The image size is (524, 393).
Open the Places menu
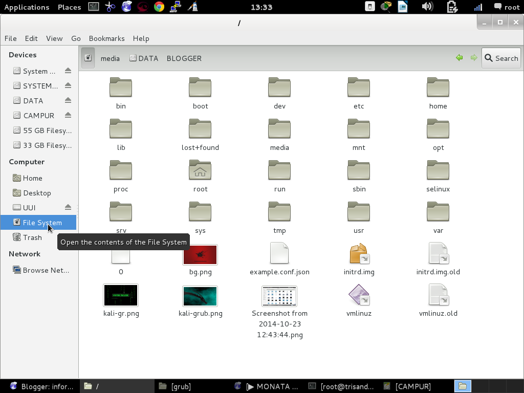[69, 7]
